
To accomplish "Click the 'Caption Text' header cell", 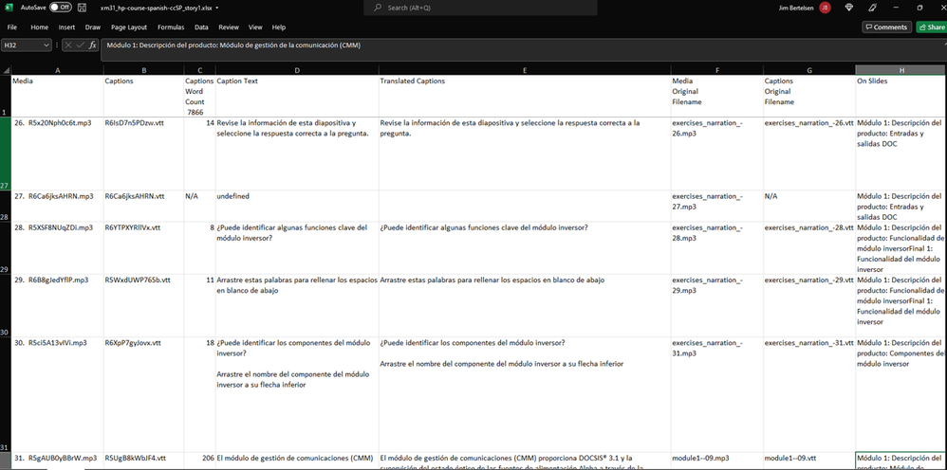I will tap(297, 97).
